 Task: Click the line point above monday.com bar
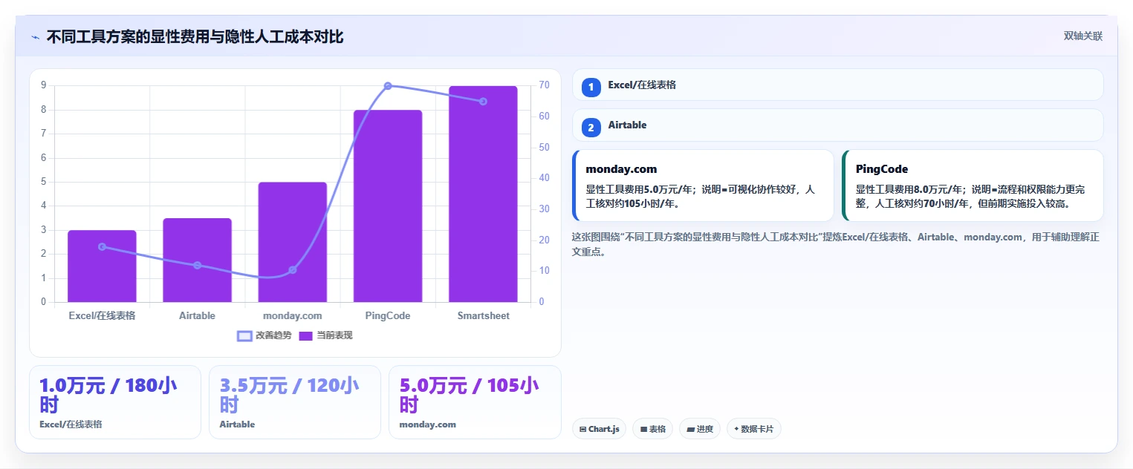(x=293, y=270)
